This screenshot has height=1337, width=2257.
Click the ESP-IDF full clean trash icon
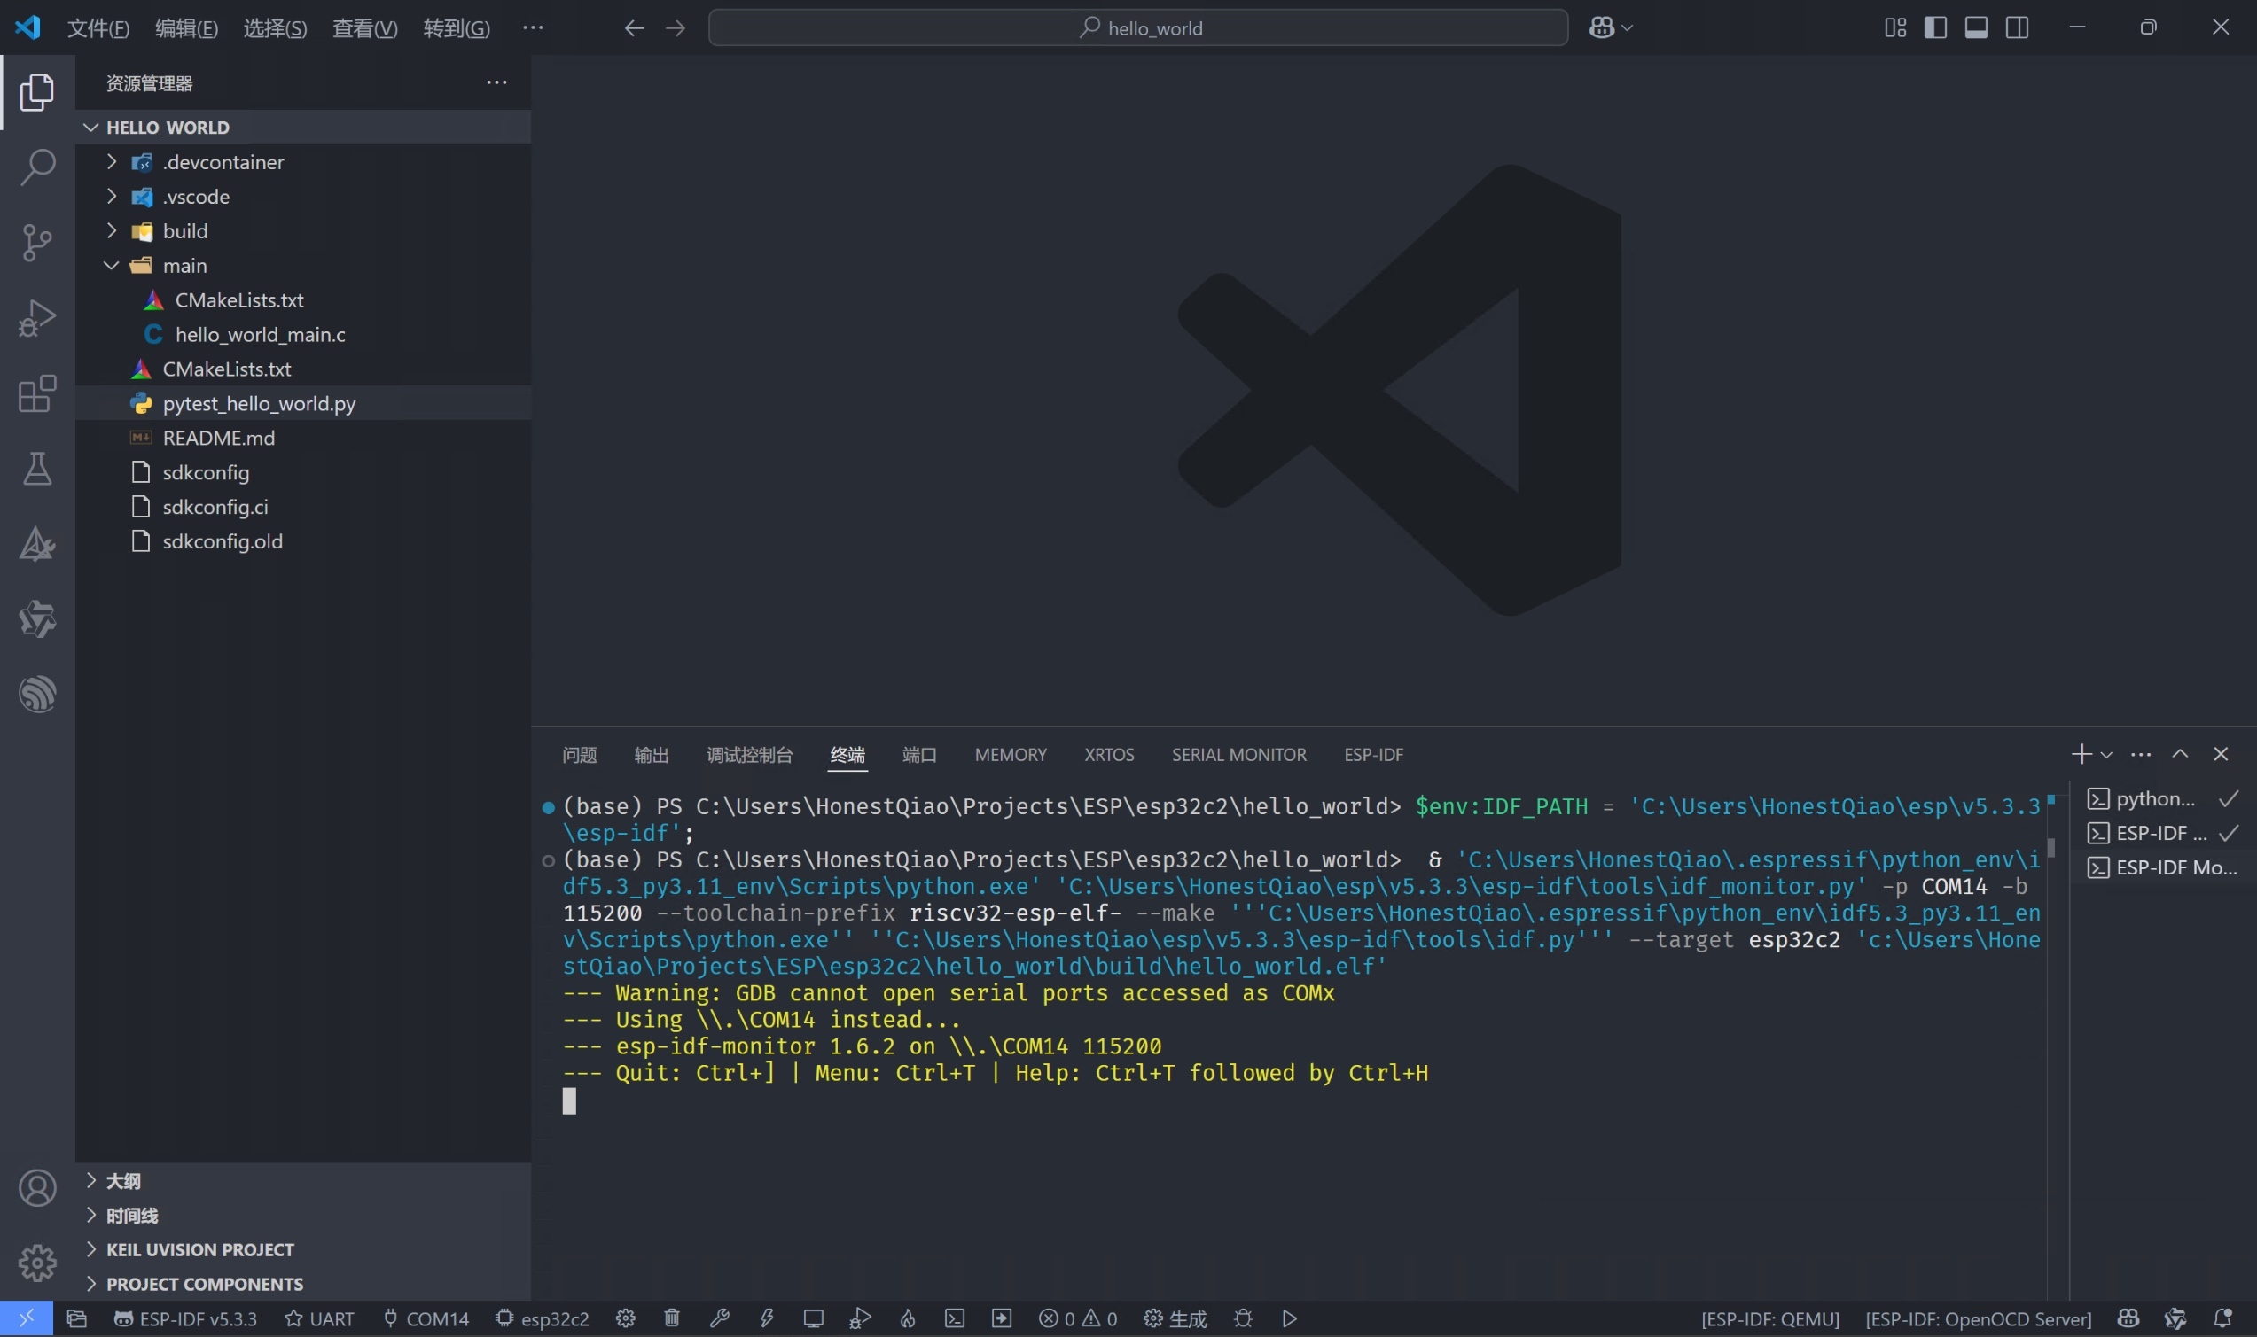coord(671,1318)
